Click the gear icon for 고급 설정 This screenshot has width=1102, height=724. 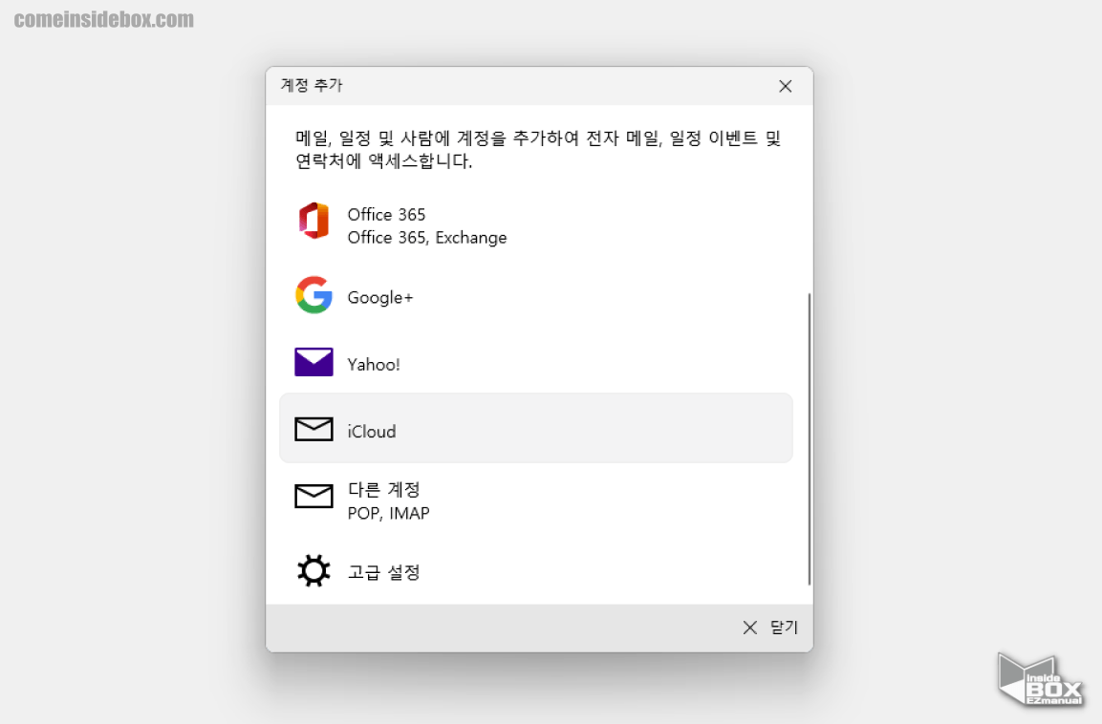(313, 570)
